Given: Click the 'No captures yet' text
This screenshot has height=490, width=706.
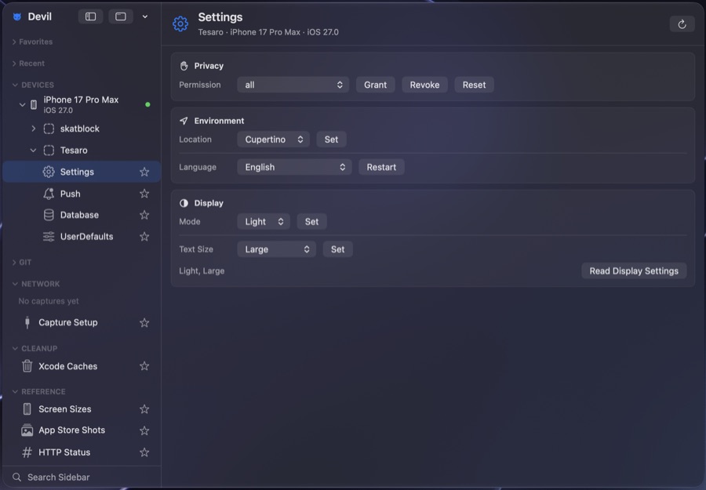Looking at the screenshot, I should tap(49, 301).
